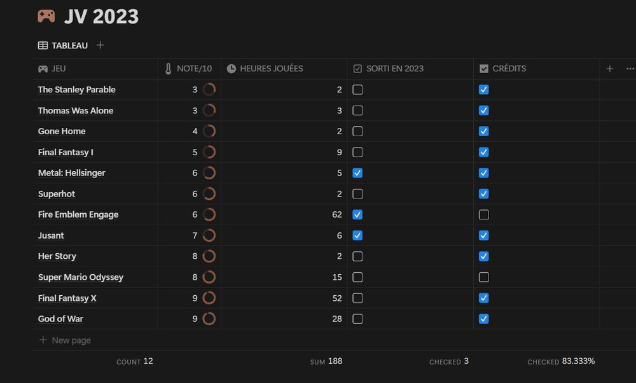Open the Jusant page
The image size is (636, 383).
coord(51,235)
